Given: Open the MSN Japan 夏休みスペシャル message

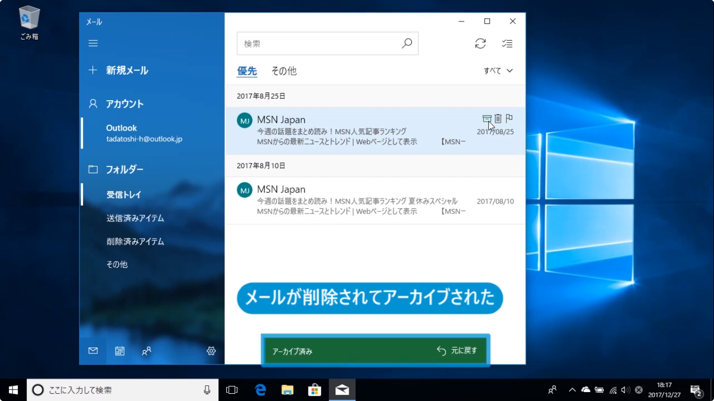Looking at the screenshot, I should pos(375,200).
